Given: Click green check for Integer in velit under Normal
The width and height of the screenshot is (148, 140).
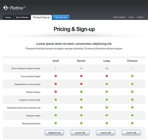Looking at the screenshot, I should [81, 100].
